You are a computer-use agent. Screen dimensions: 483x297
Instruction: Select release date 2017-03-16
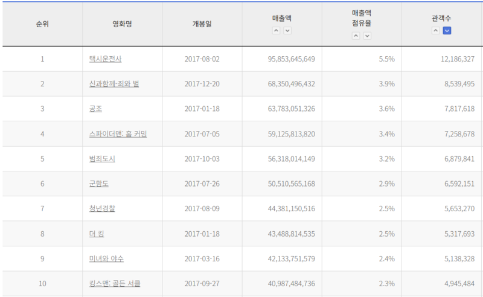pyautogui.click(x=202, y=259)
